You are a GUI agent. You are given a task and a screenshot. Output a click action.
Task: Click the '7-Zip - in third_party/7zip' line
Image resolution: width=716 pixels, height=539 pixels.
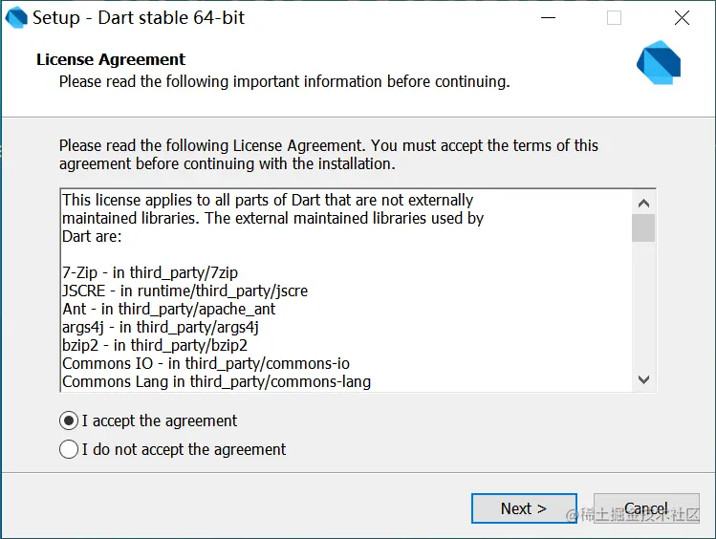pyautogui.click(x=150, y=272)
